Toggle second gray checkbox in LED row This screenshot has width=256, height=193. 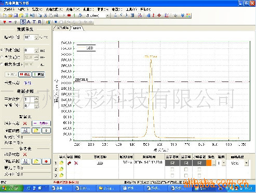pyautogui.click(x=186, y=163)
